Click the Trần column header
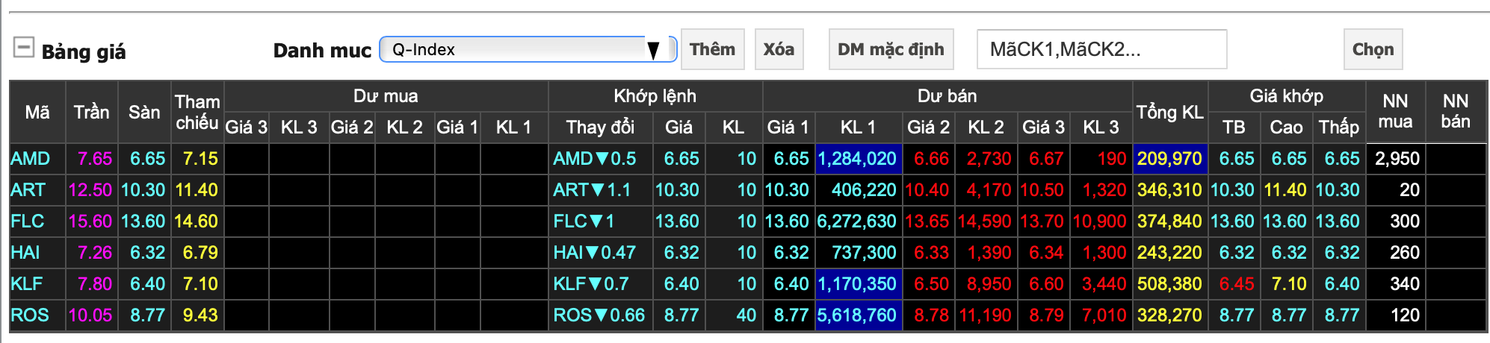The width and height of the screenshot is (1490, 343). coord(91,112)
